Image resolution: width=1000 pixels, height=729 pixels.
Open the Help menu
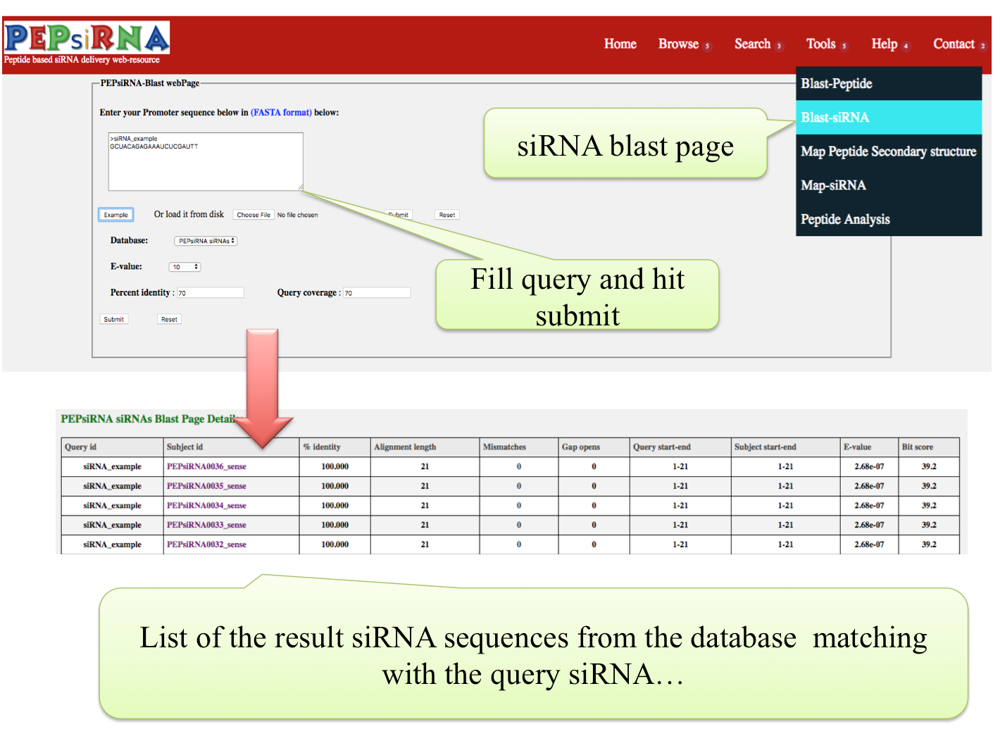(x=885, y=44)
